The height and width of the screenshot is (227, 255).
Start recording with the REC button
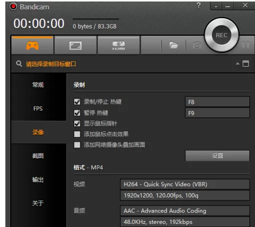221,35
